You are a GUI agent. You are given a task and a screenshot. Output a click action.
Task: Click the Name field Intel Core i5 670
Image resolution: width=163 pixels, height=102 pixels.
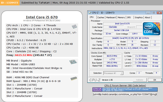pos(123,24)
